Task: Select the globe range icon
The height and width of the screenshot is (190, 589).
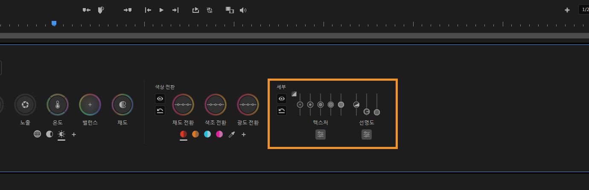Action: [x=38, y=134]
